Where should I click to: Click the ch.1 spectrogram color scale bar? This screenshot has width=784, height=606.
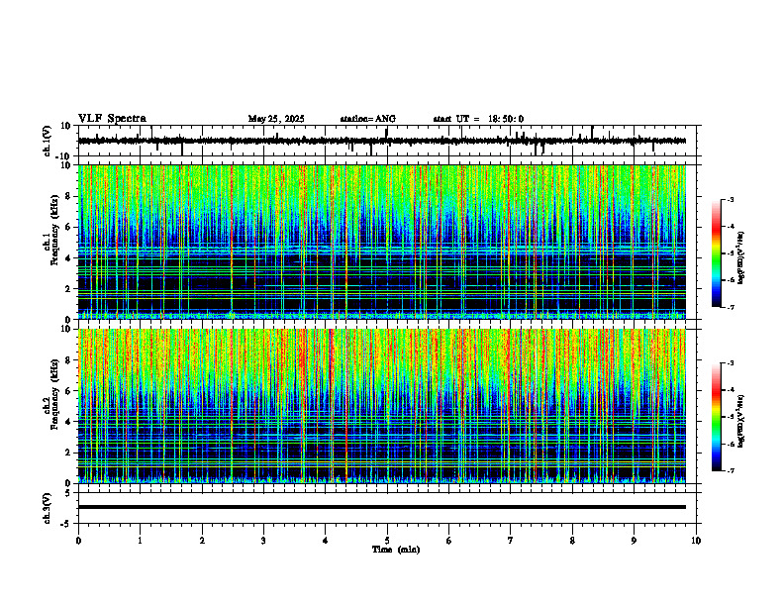pos(716,253)
